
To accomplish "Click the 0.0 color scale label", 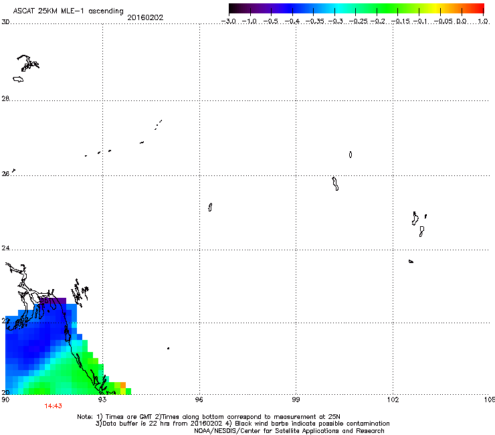I will 462,21.
